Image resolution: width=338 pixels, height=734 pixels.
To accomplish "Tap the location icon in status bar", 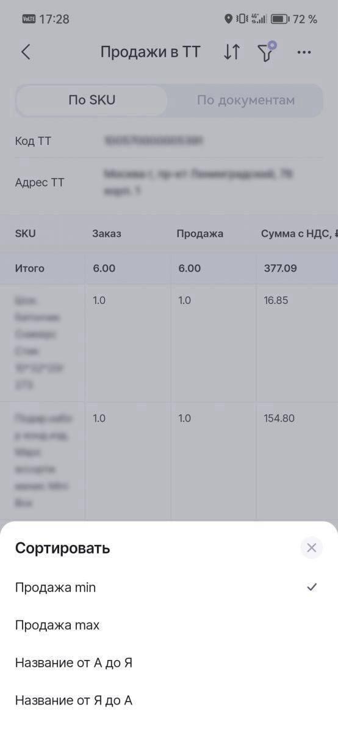I will [x=228, y=19].
